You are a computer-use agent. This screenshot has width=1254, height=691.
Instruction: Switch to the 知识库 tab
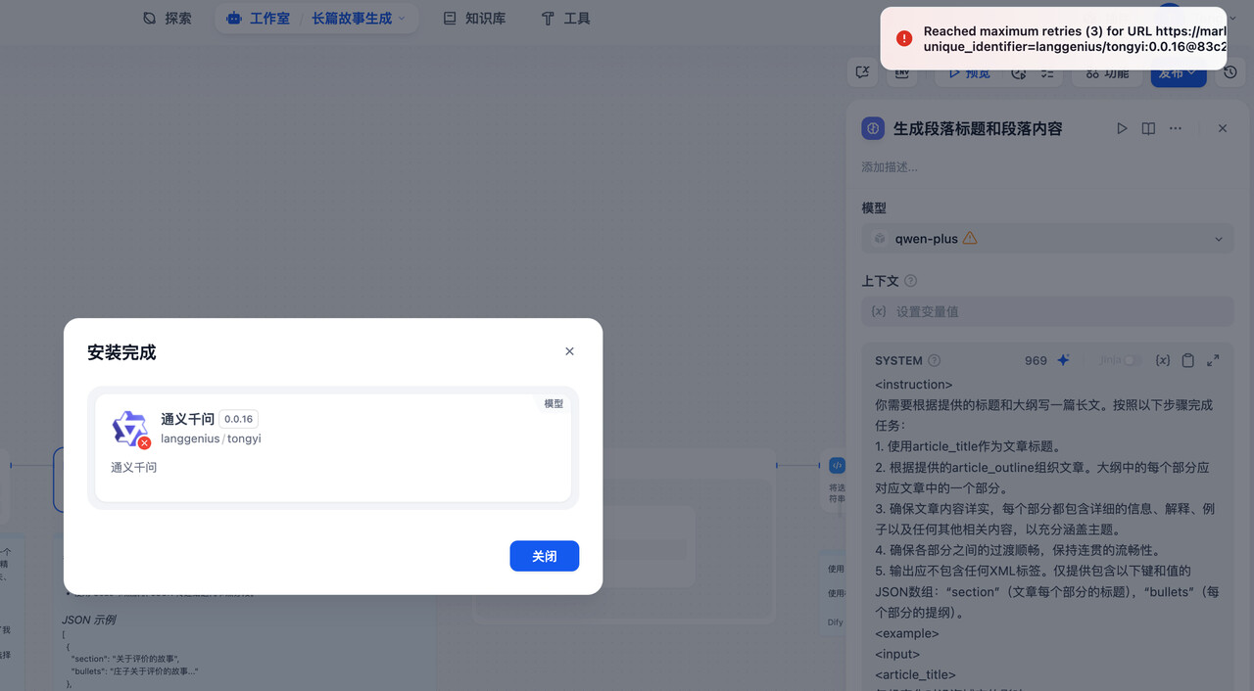coord(475,19)
